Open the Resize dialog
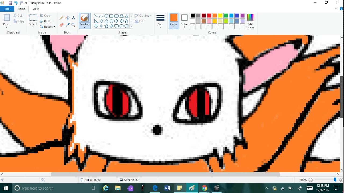This screenshot has width=344, height=193. pyautogui.click(x=46, y=21)
